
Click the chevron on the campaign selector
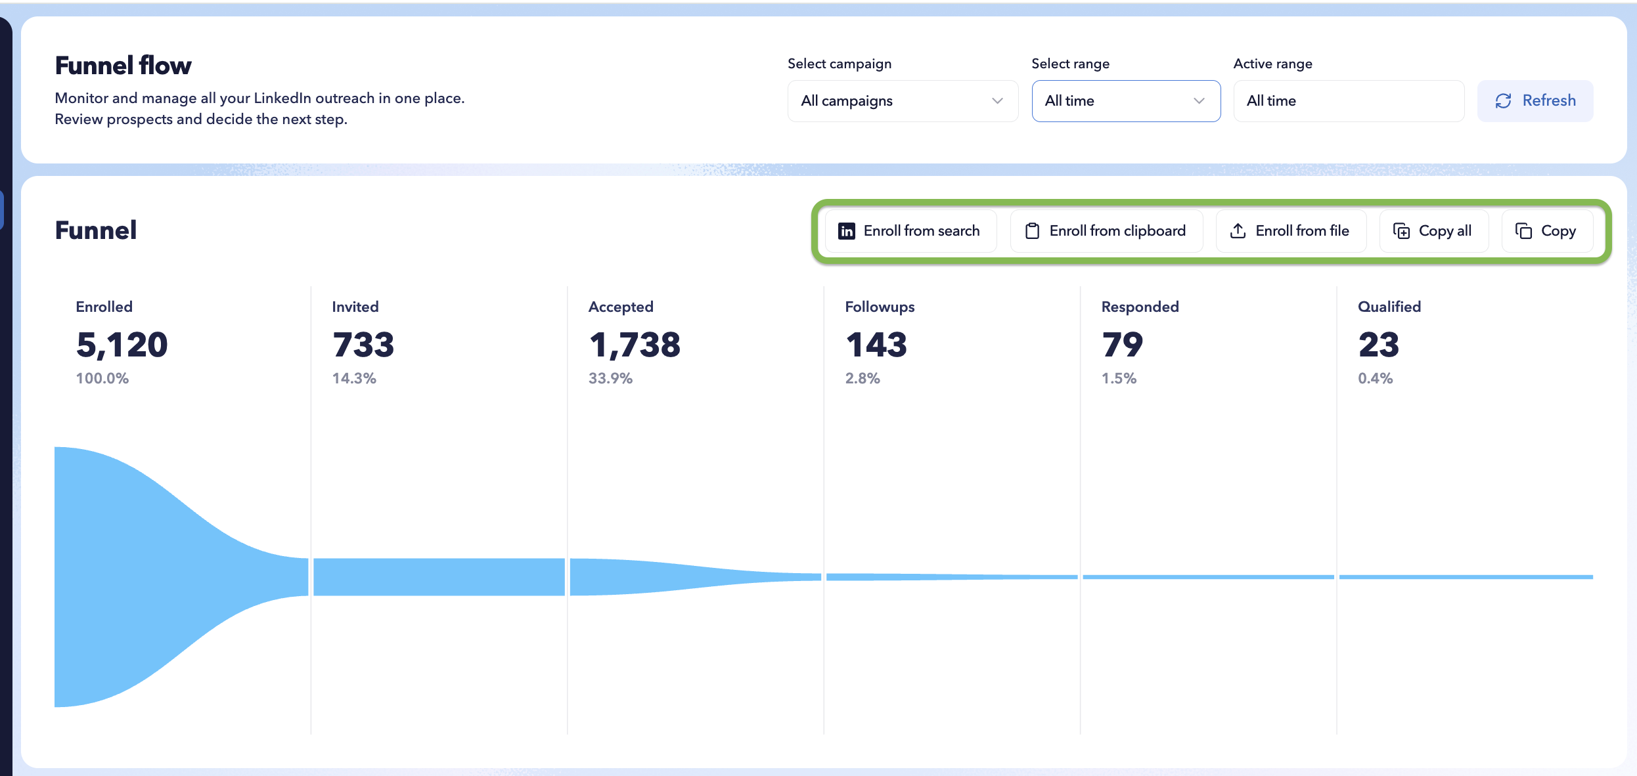click(x=997, y=101)
